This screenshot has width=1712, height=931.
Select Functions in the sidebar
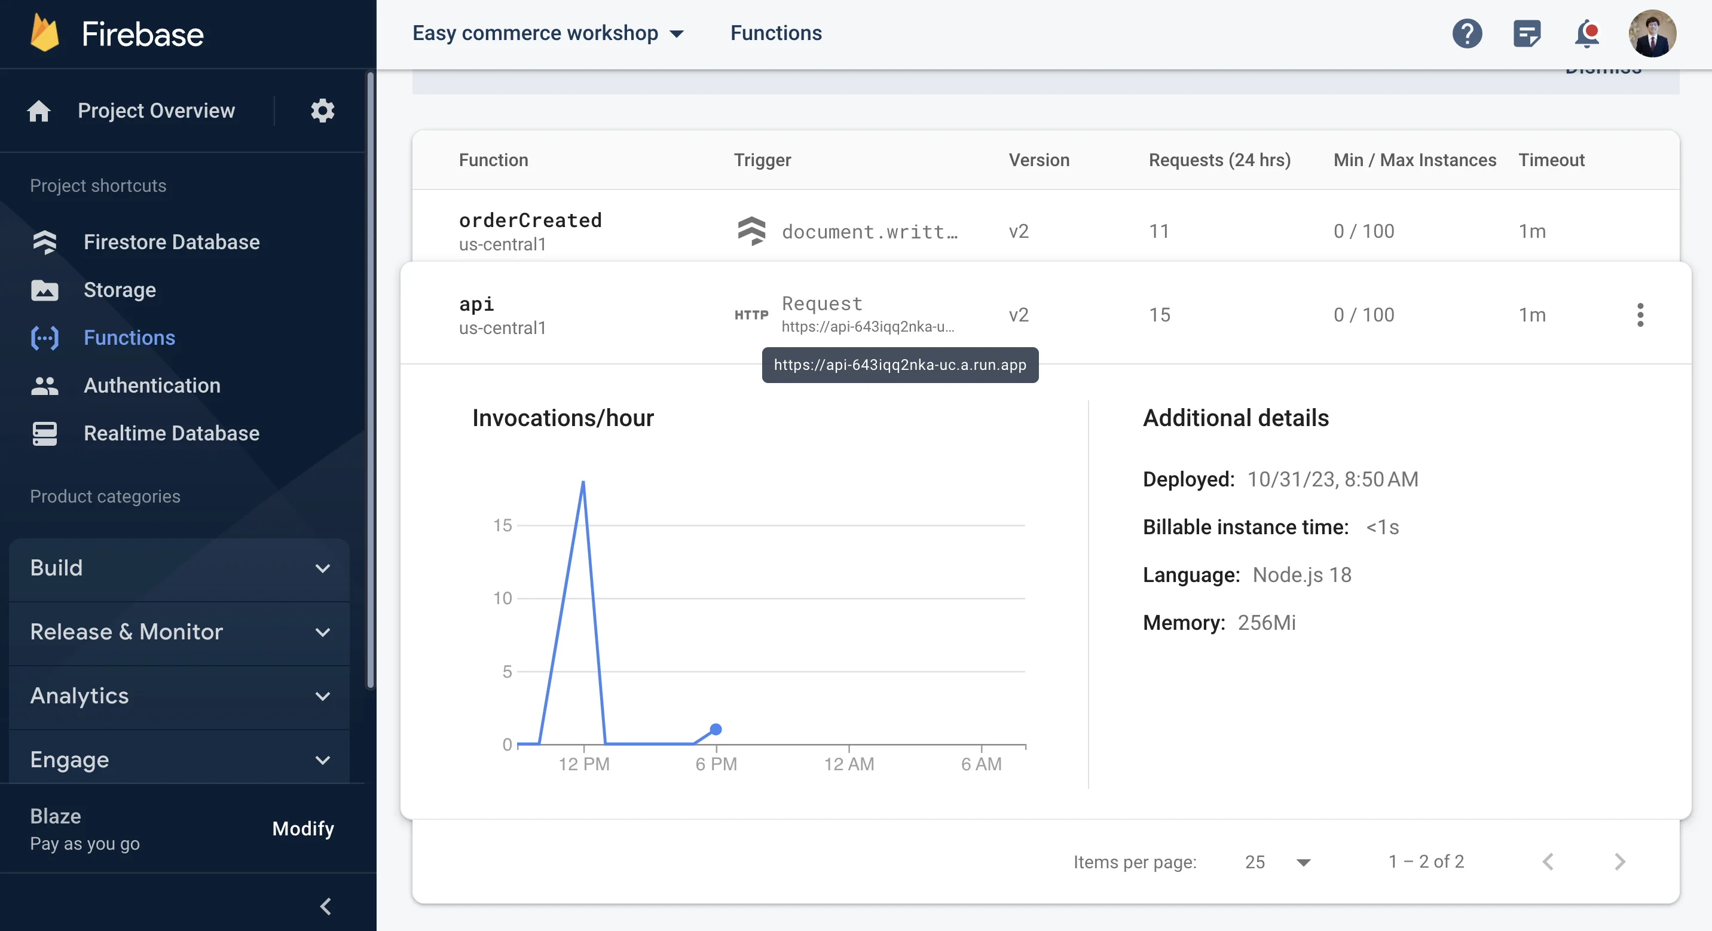(130, 338)
